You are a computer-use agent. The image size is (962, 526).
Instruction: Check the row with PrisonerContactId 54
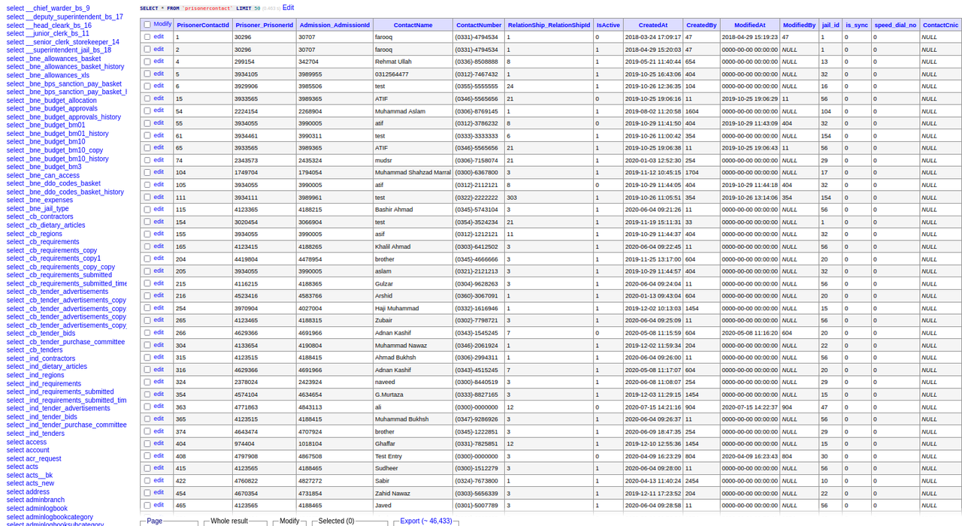coord(147,110)
